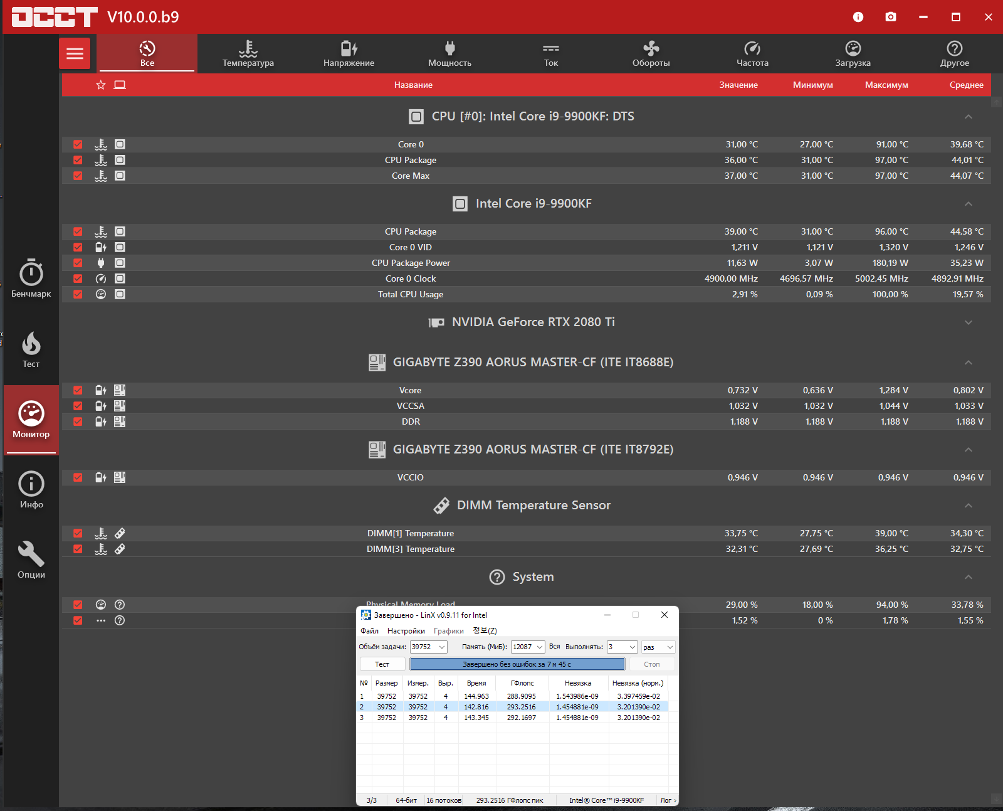Screen dimensions: 1003x811
Task: Open the Бенчмарк section in sidebar
Action: point(31,278)
